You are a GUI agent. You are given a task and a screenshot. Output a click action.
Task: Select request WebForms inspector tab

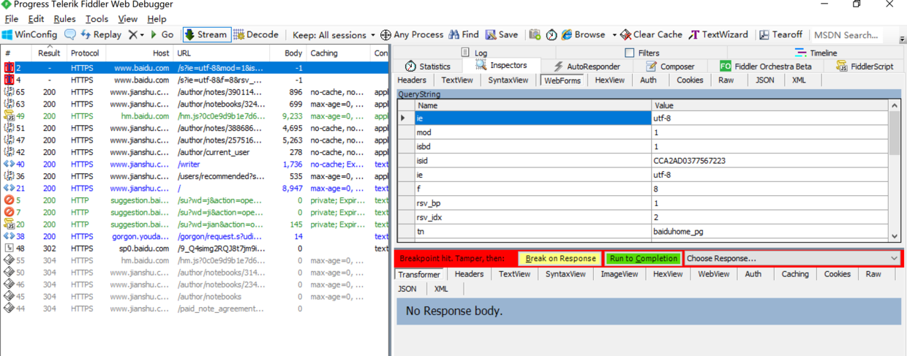coord(562,80)
